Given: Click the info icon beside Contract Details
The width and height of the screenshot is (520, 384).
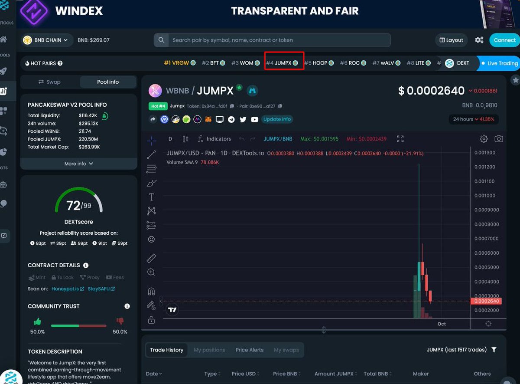Looking at the screenshot, I should pyautogui.click(x=86, y=265).
